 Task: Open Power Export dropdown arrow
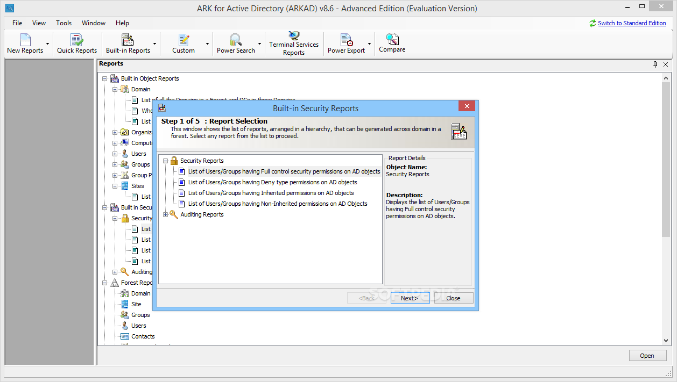point(370,44)
